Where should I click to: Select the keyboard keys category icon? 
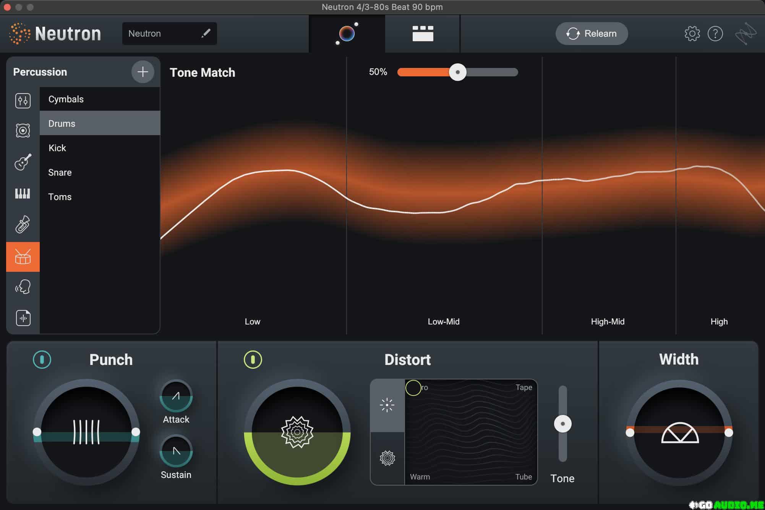coord(23,194)
